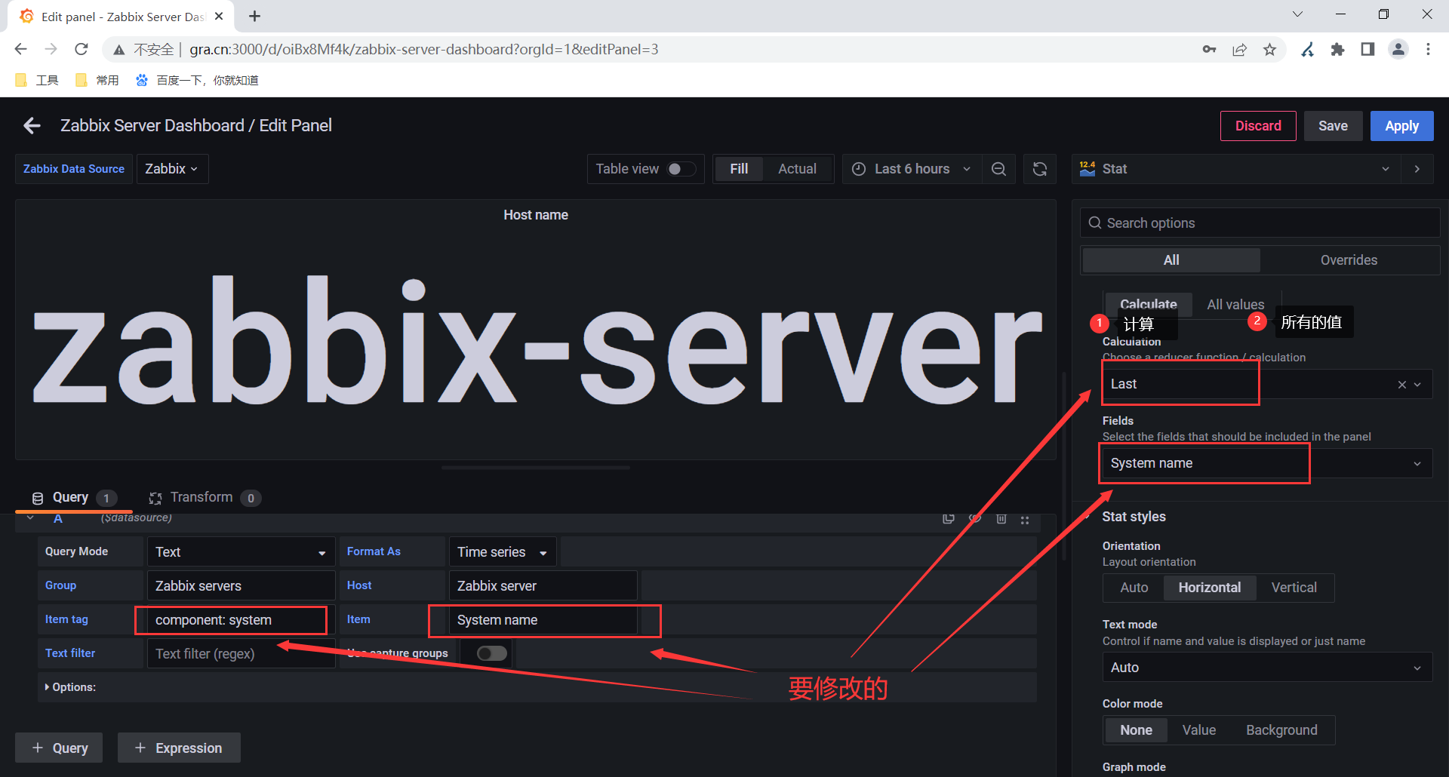The width and height of the screenshot is (1449, 777).
Task: Click the browser back navigation arrow
Action: tap(20, 49)
